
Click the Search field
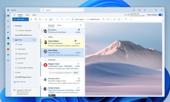[x=62, y=10]
